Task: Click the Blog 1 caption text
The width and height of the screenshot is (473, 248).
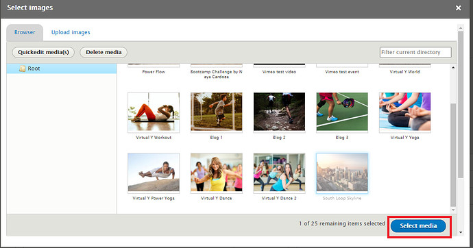Action: pos(217,138)
